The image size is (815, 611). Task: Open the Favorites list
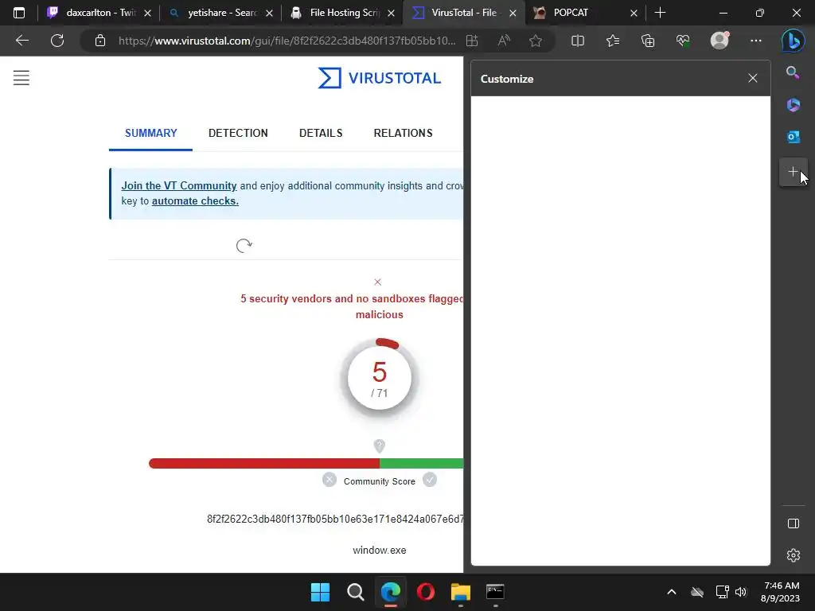point(613,41)
